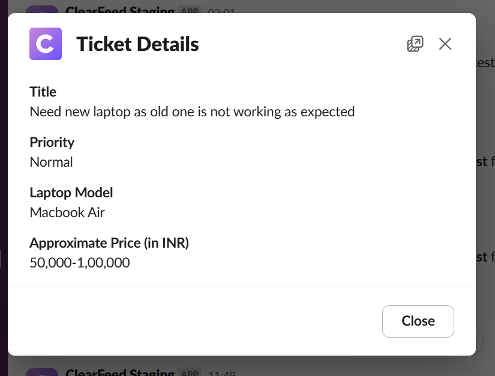Viewport: 495px width, 376px height.
Task: Click the APP badge beside bottom sender
Action: [x=190, y=373]
